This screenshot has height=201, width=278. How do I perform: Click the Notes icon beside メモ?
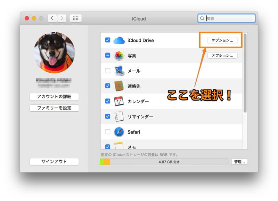[x=119, y=145]
